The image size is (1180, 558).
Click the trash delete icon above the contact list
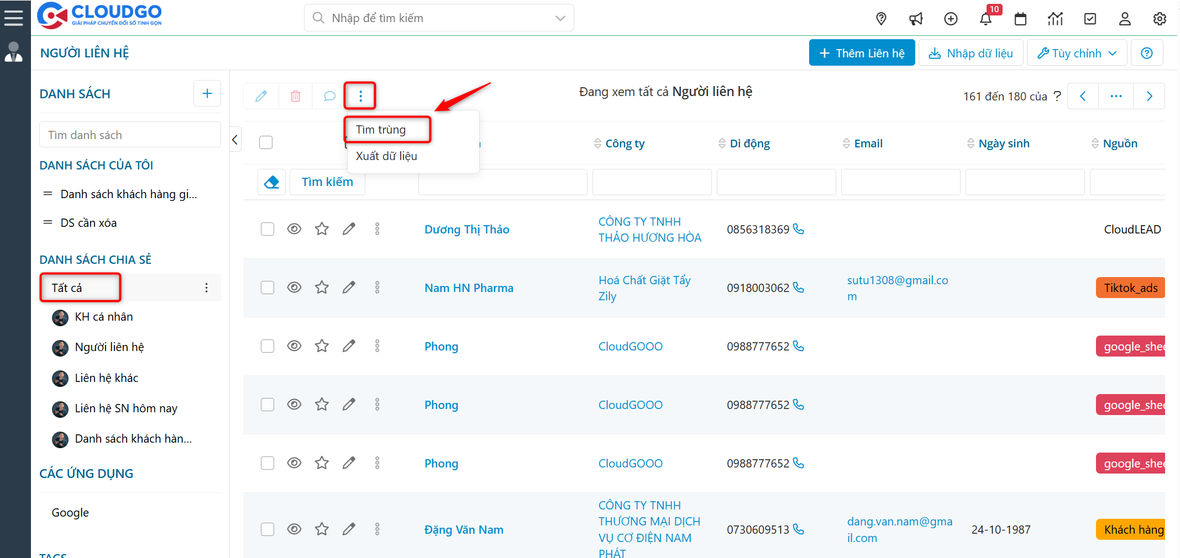[x=295, y=95]
